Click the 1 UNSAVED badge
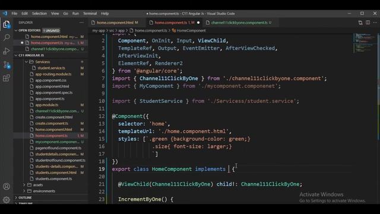The image size is (380, 214). tap(52, 30)
